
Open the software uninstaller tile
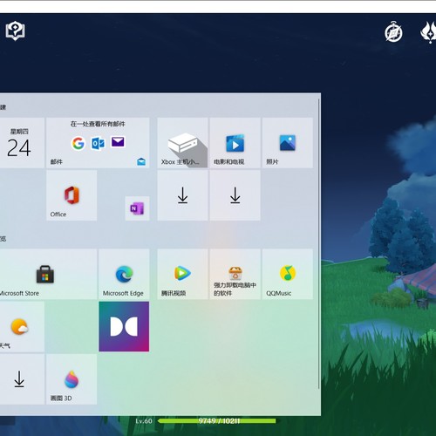(x=235, y=274)
